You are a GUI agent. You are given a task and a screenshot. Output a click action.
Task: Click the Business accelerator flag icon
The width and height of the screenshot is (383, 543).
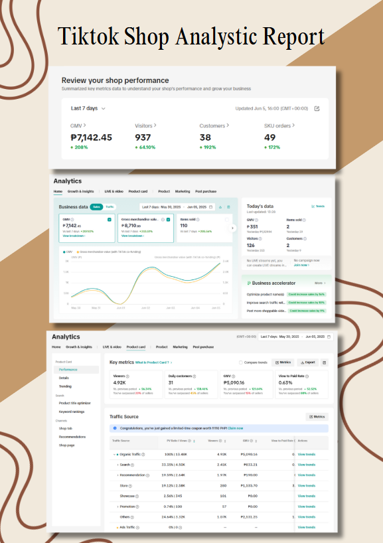[249, 283]
